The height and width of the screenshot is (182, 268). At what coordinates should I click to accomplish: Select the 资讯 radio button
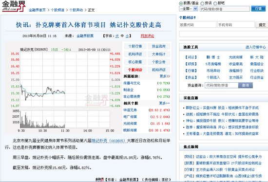pos(202,3)
